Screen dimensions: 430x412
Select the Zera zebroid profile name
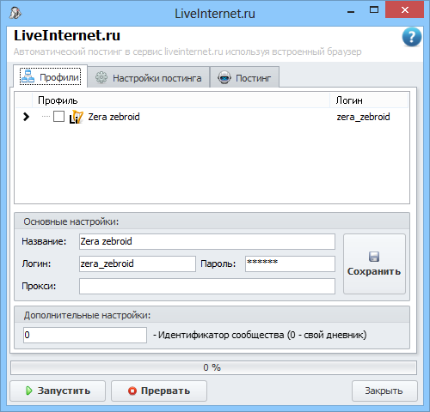114,117
